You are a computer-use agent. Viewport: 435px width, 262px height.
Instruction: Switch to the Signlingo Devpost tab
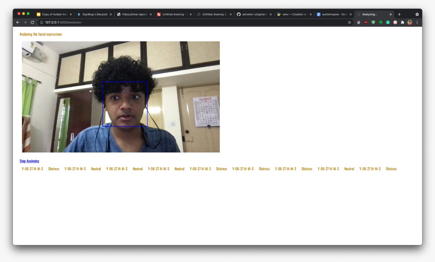(94, 14)
